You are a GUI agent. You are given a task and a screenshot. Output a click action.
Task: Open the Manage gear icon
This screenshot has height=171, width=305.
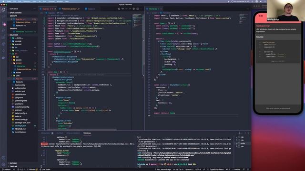(x=3, y=164)
